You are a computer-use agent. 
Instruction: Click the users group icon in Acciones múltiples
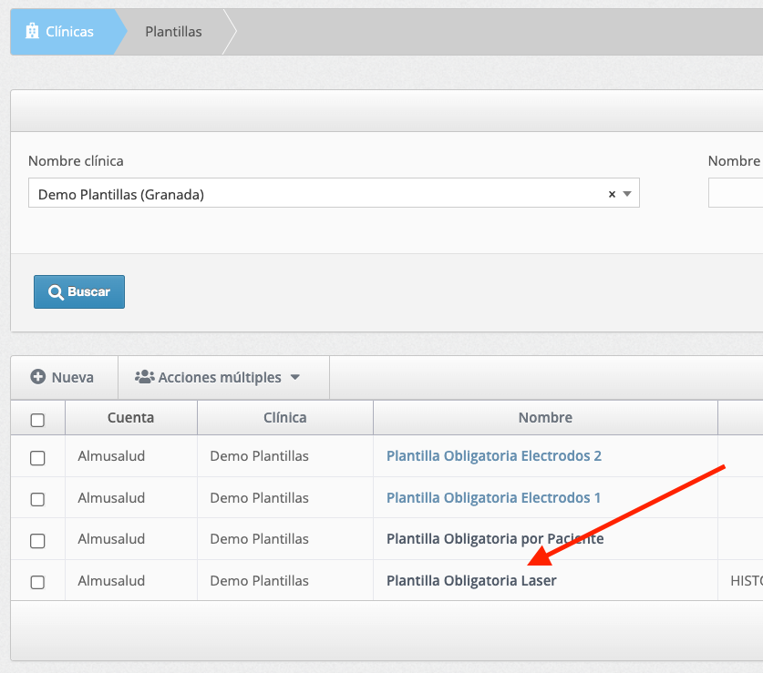coord(145,377)
